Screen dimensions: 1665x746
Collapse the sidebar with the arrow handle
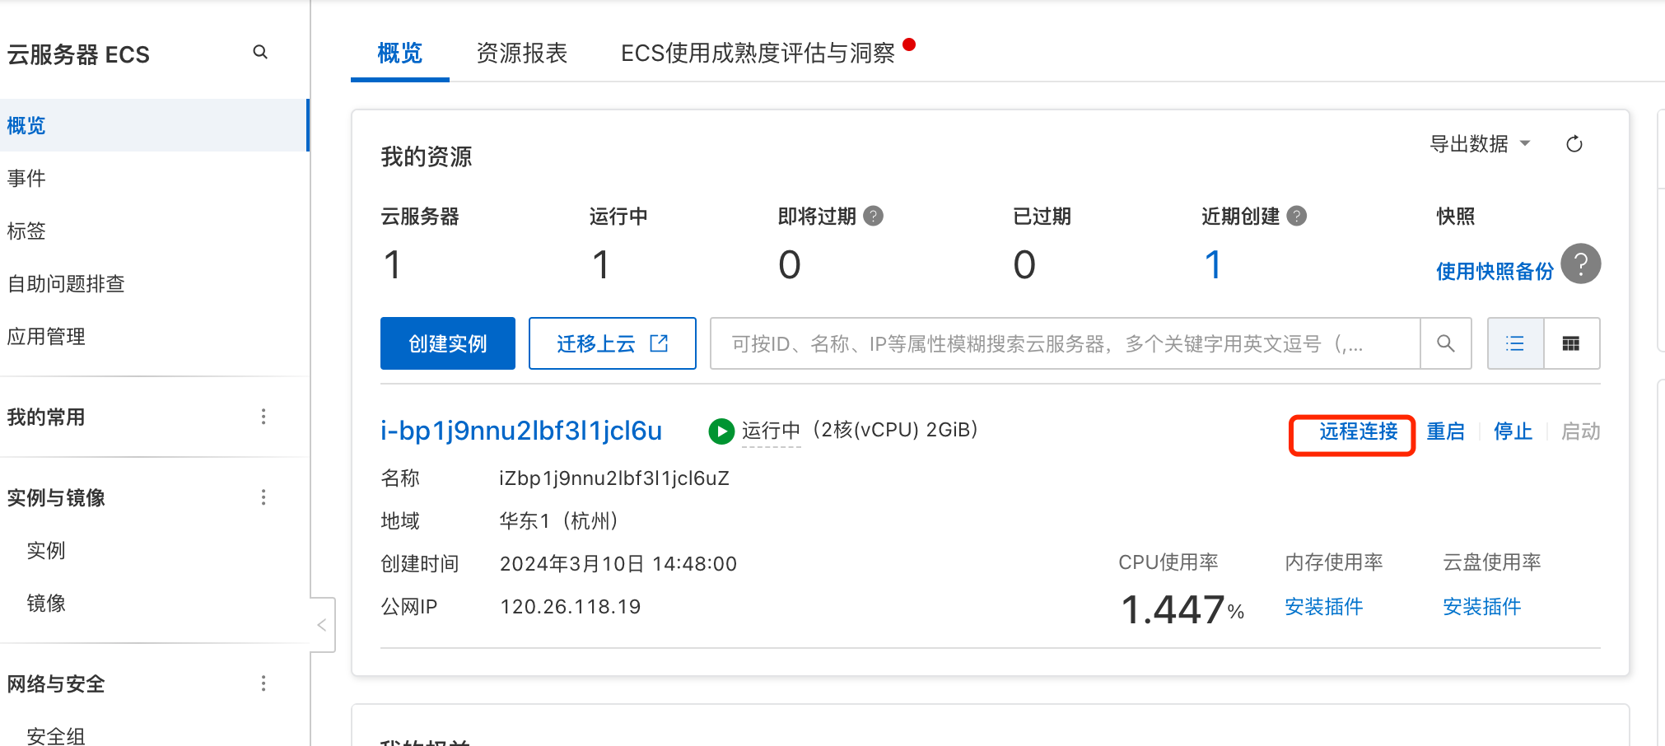click(322, 625)
